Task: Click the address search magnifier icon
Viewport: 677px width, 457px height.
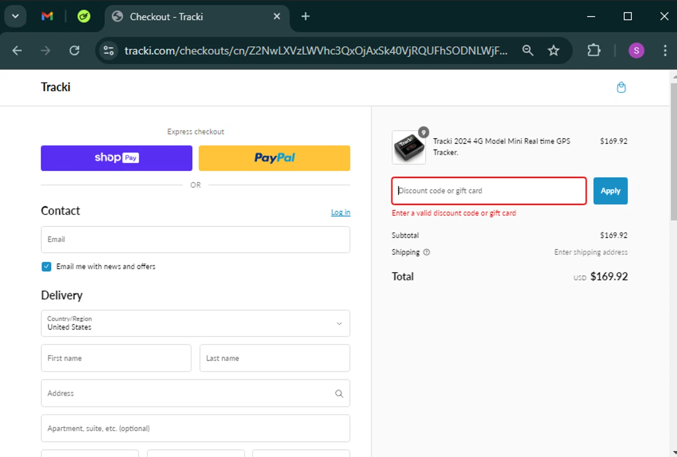Action: (339, 394)
